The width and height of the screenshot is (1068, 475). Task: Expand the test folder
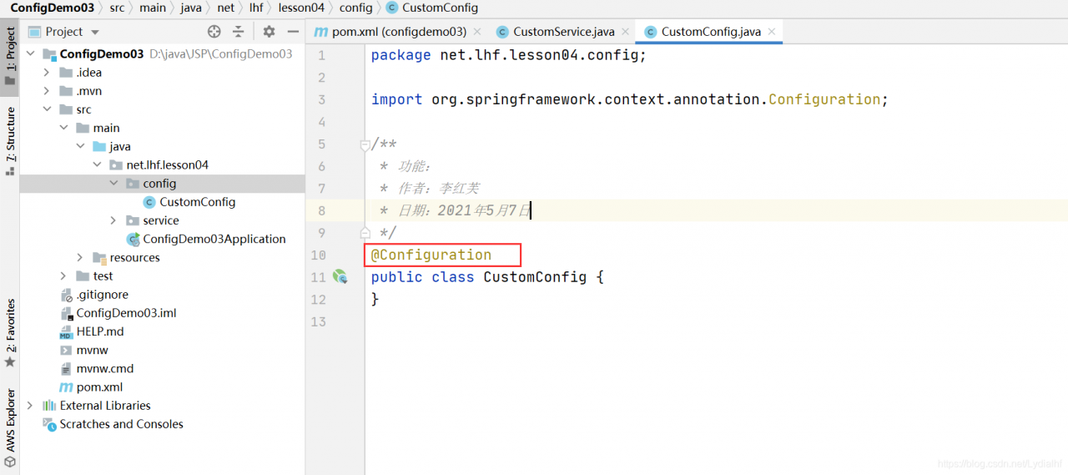click(64, 275)
